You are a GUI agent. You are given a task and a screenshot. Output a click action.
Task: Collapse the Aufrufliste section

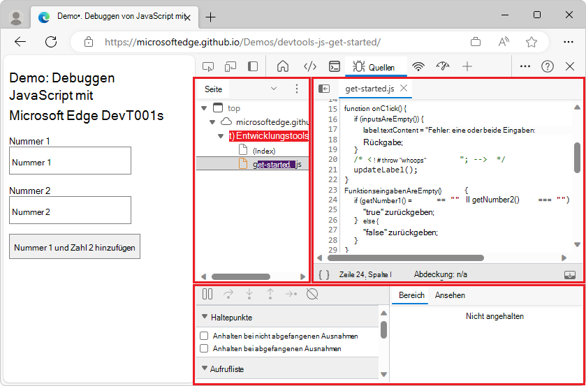tap(205, 368)
